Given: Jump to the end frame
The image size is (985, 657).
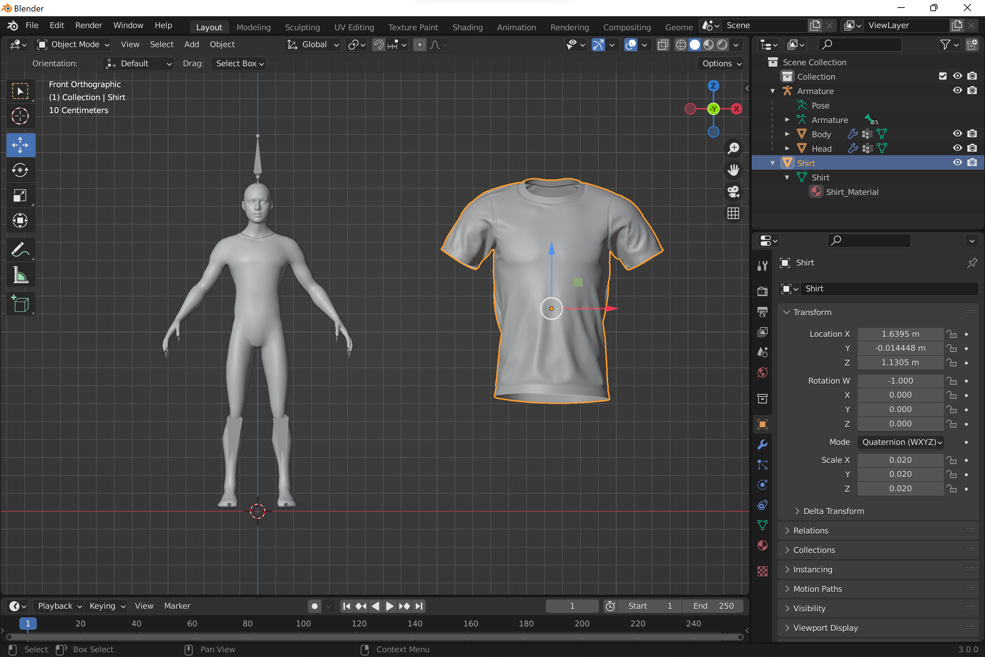Looking at the screenshot, I should point(419,606).
